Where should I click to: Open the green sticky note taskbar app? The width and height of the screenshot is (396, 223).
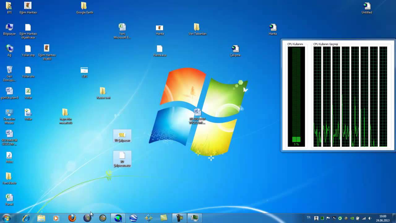(x=164, y=218)
